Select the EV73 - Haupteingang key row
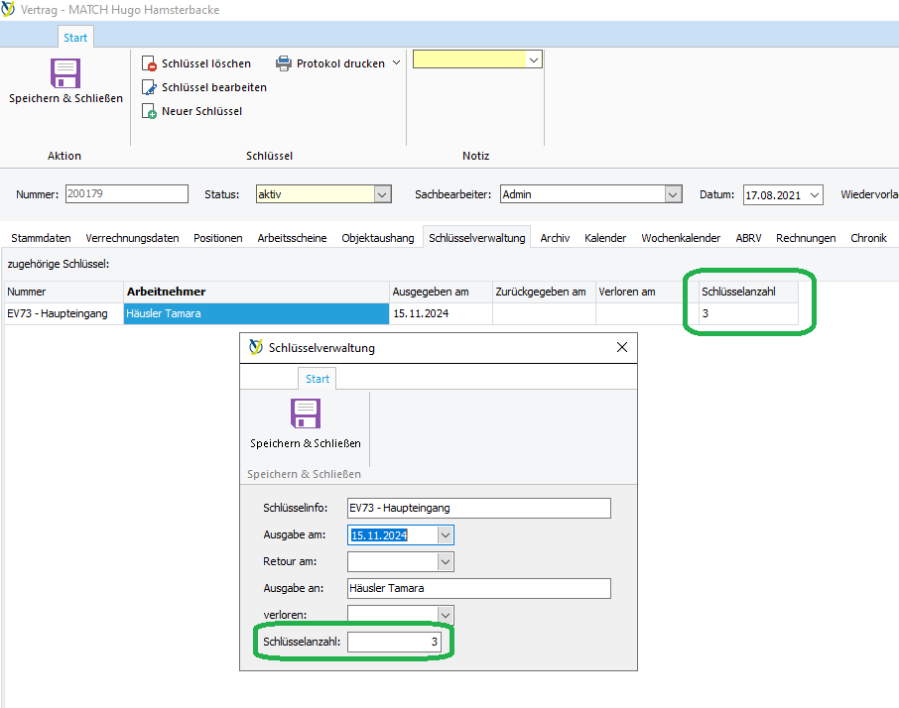This screenshot has height=708, width=899. 58,313
